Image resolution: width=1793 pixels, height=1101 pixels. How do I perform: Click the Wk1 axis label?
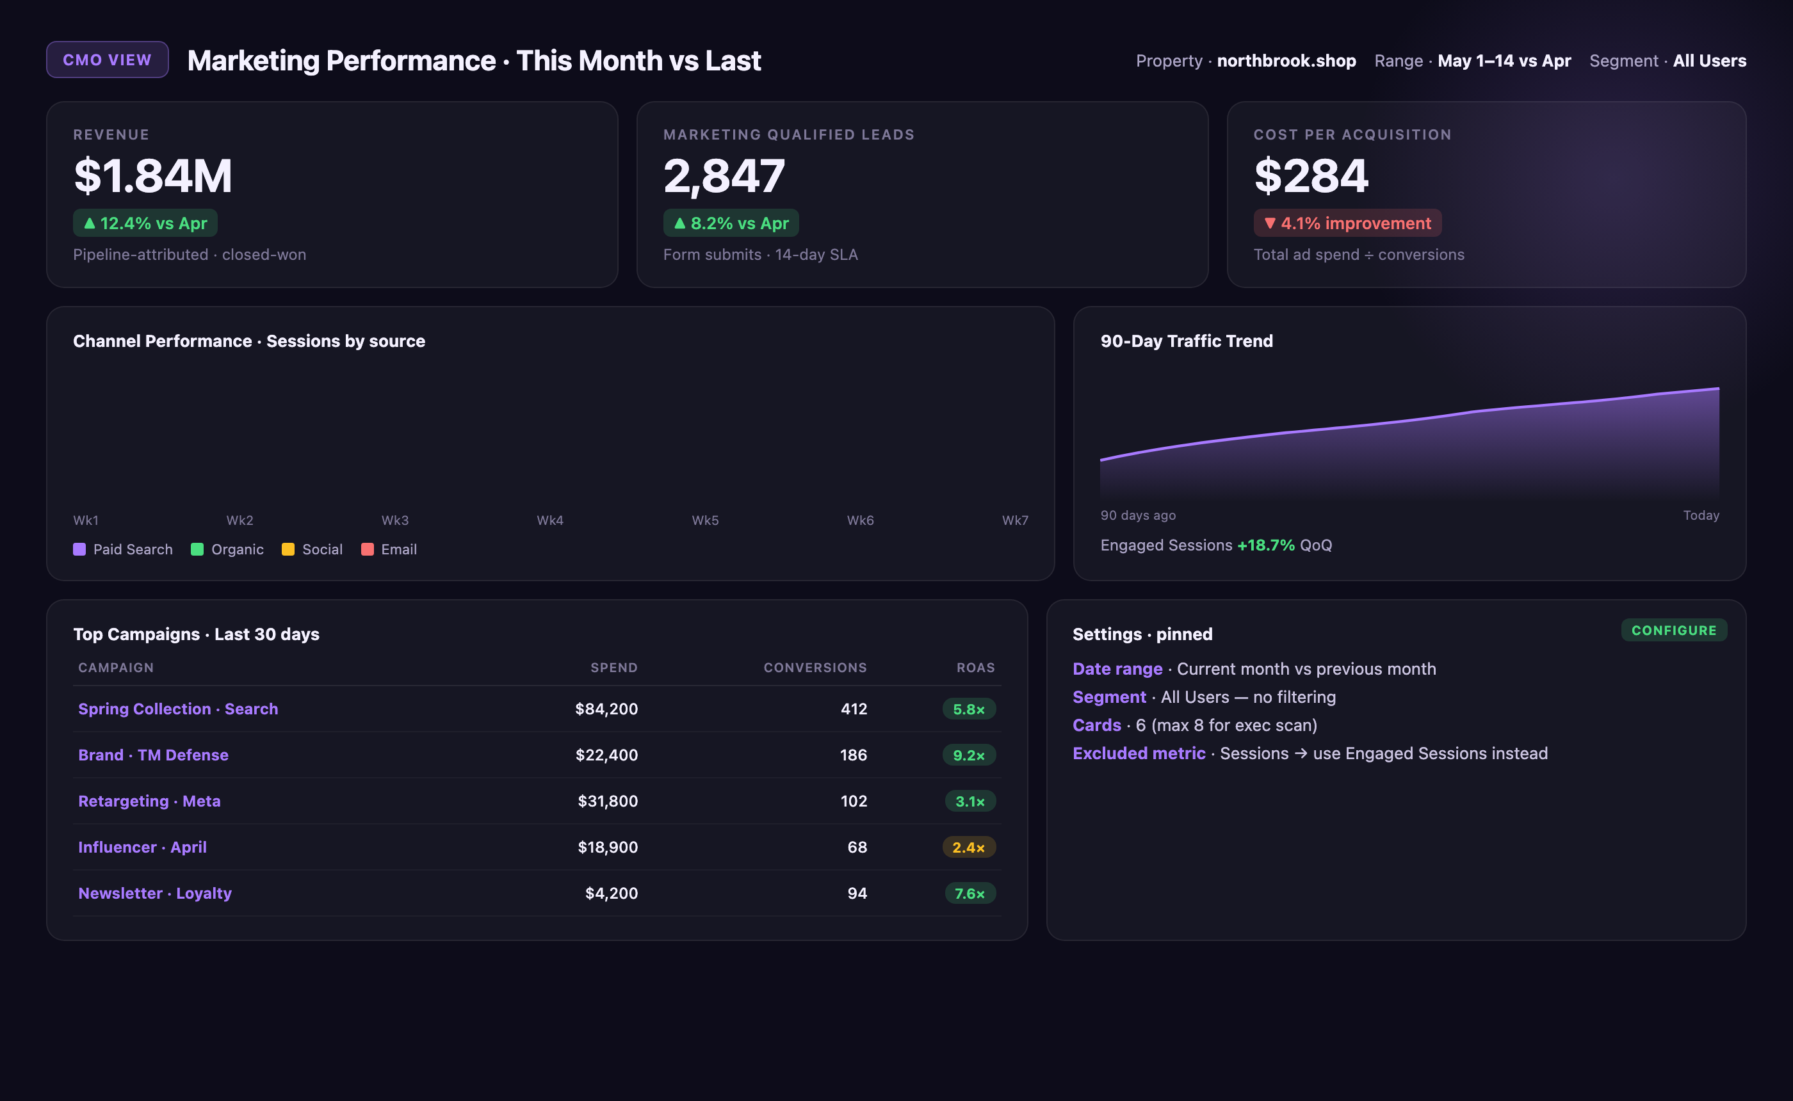coord(85,520)
